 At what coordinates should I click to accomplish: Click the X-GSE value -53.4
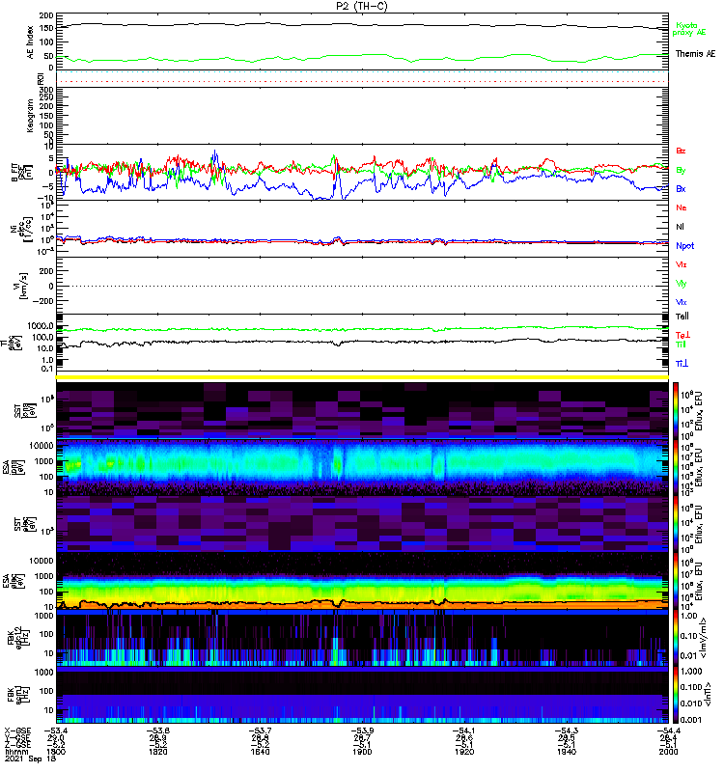click(x=56, y=731)
